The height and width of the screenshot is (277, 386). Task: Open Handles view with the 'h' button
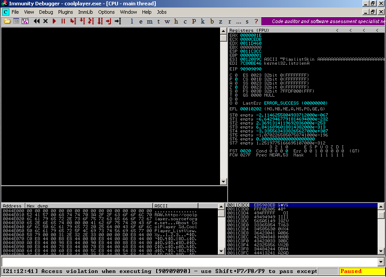pyautogui.click(x=176, y=21)
